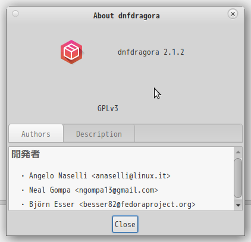Viewport: 251px width, 242px height.
Task: Click the scrollbar down arrow
Action: [x=238, y=205]
